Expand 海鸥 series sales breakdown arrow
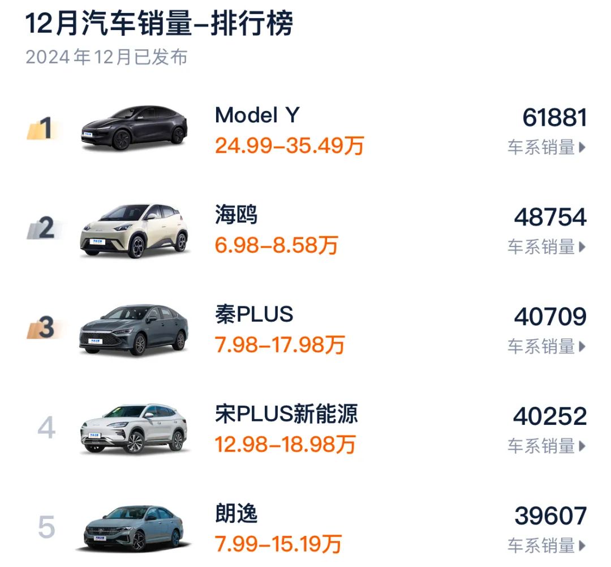611x567 pixels. click(x=546, y=246)
